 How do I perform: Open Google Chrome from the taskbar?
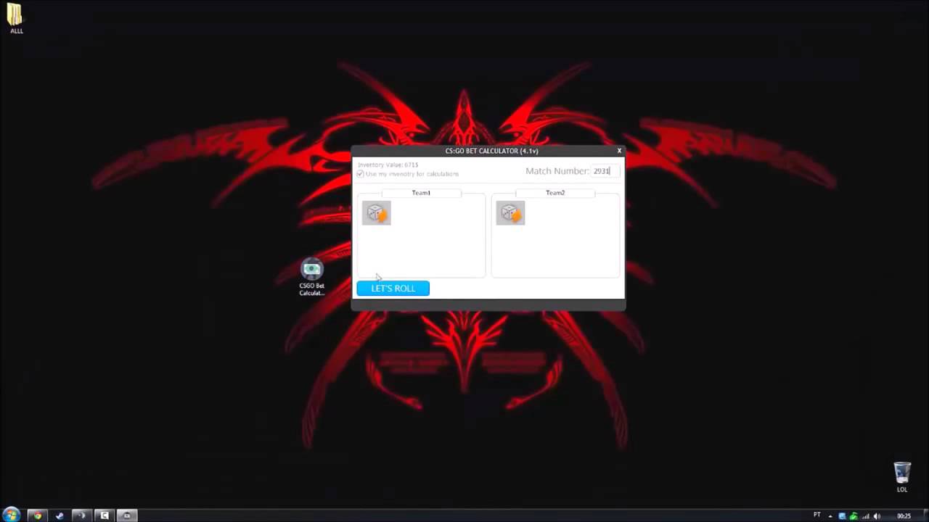point(38,515)
